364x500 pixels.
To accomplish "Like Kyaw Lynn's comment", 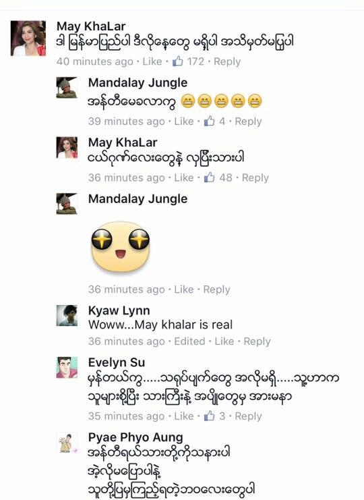I will tap(224, 341).
